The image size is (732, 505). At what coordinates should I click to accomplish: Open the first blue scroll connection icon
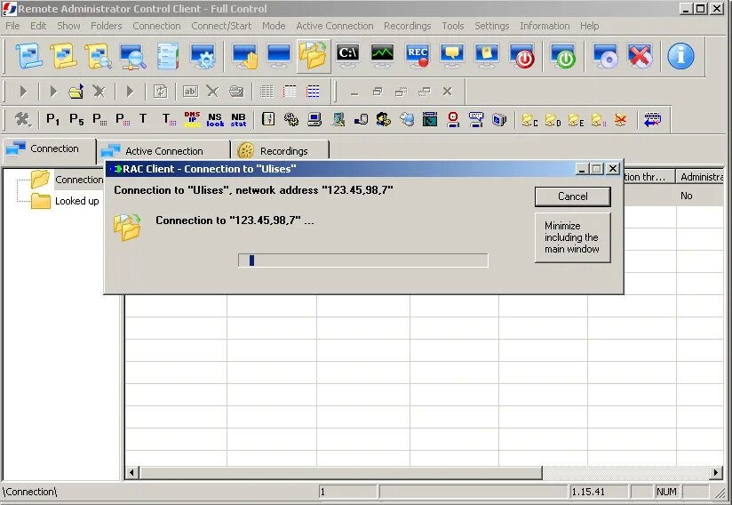pos(29,56)
